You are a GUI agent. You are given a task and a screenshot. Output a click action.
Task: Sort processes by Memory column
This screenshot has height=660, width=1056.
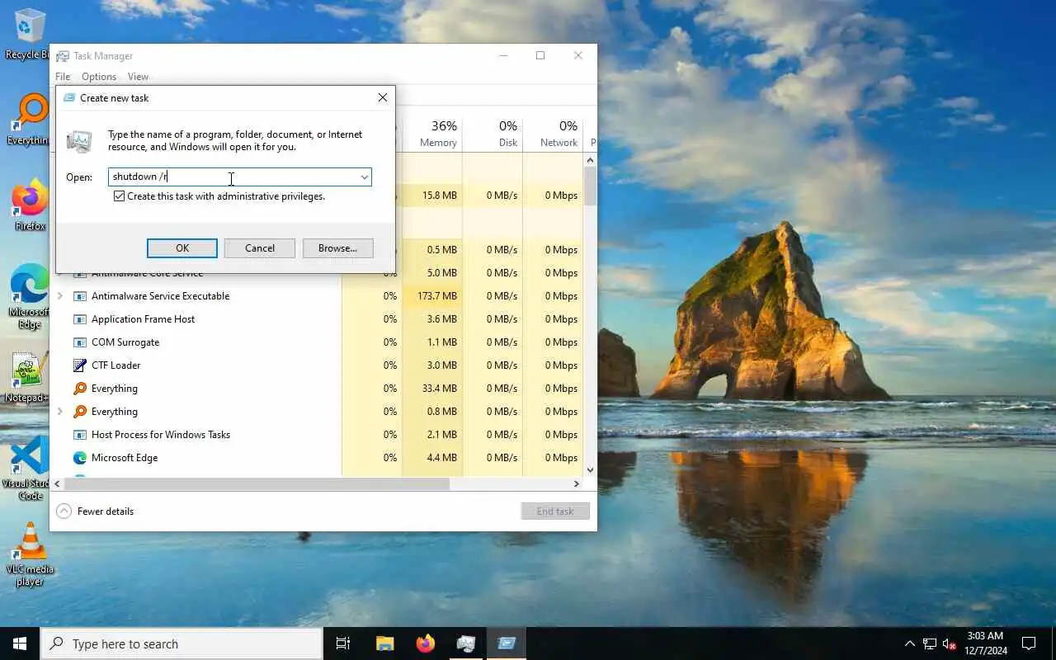[x=432, y=134]
